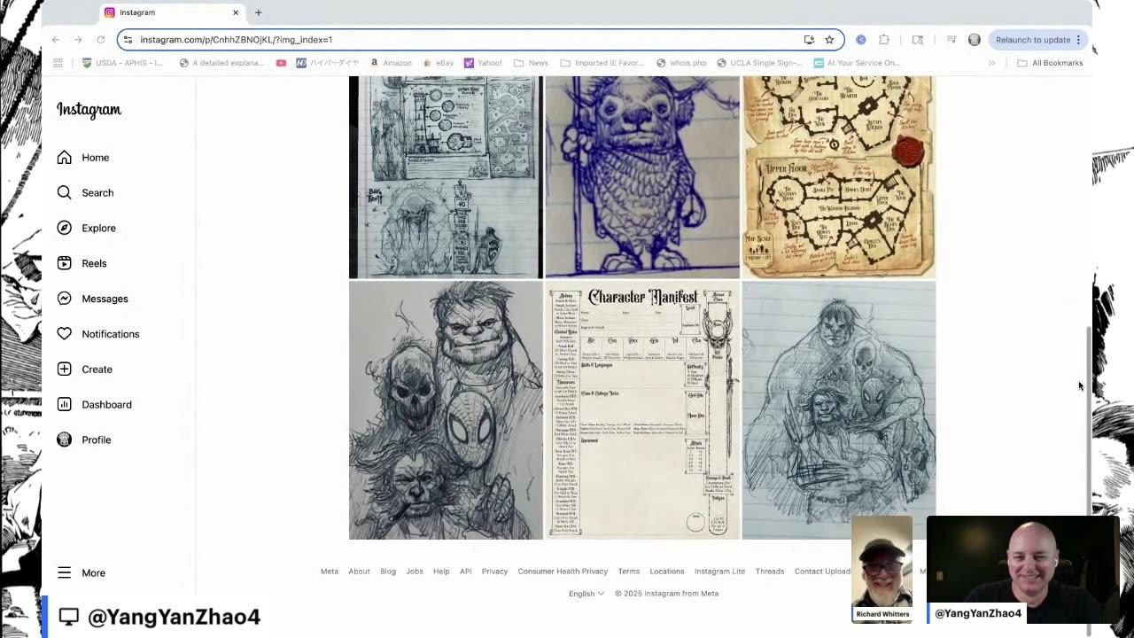
Task: Open the UCLA Single Sign-on bookmark
Action: tap(758, 63)
